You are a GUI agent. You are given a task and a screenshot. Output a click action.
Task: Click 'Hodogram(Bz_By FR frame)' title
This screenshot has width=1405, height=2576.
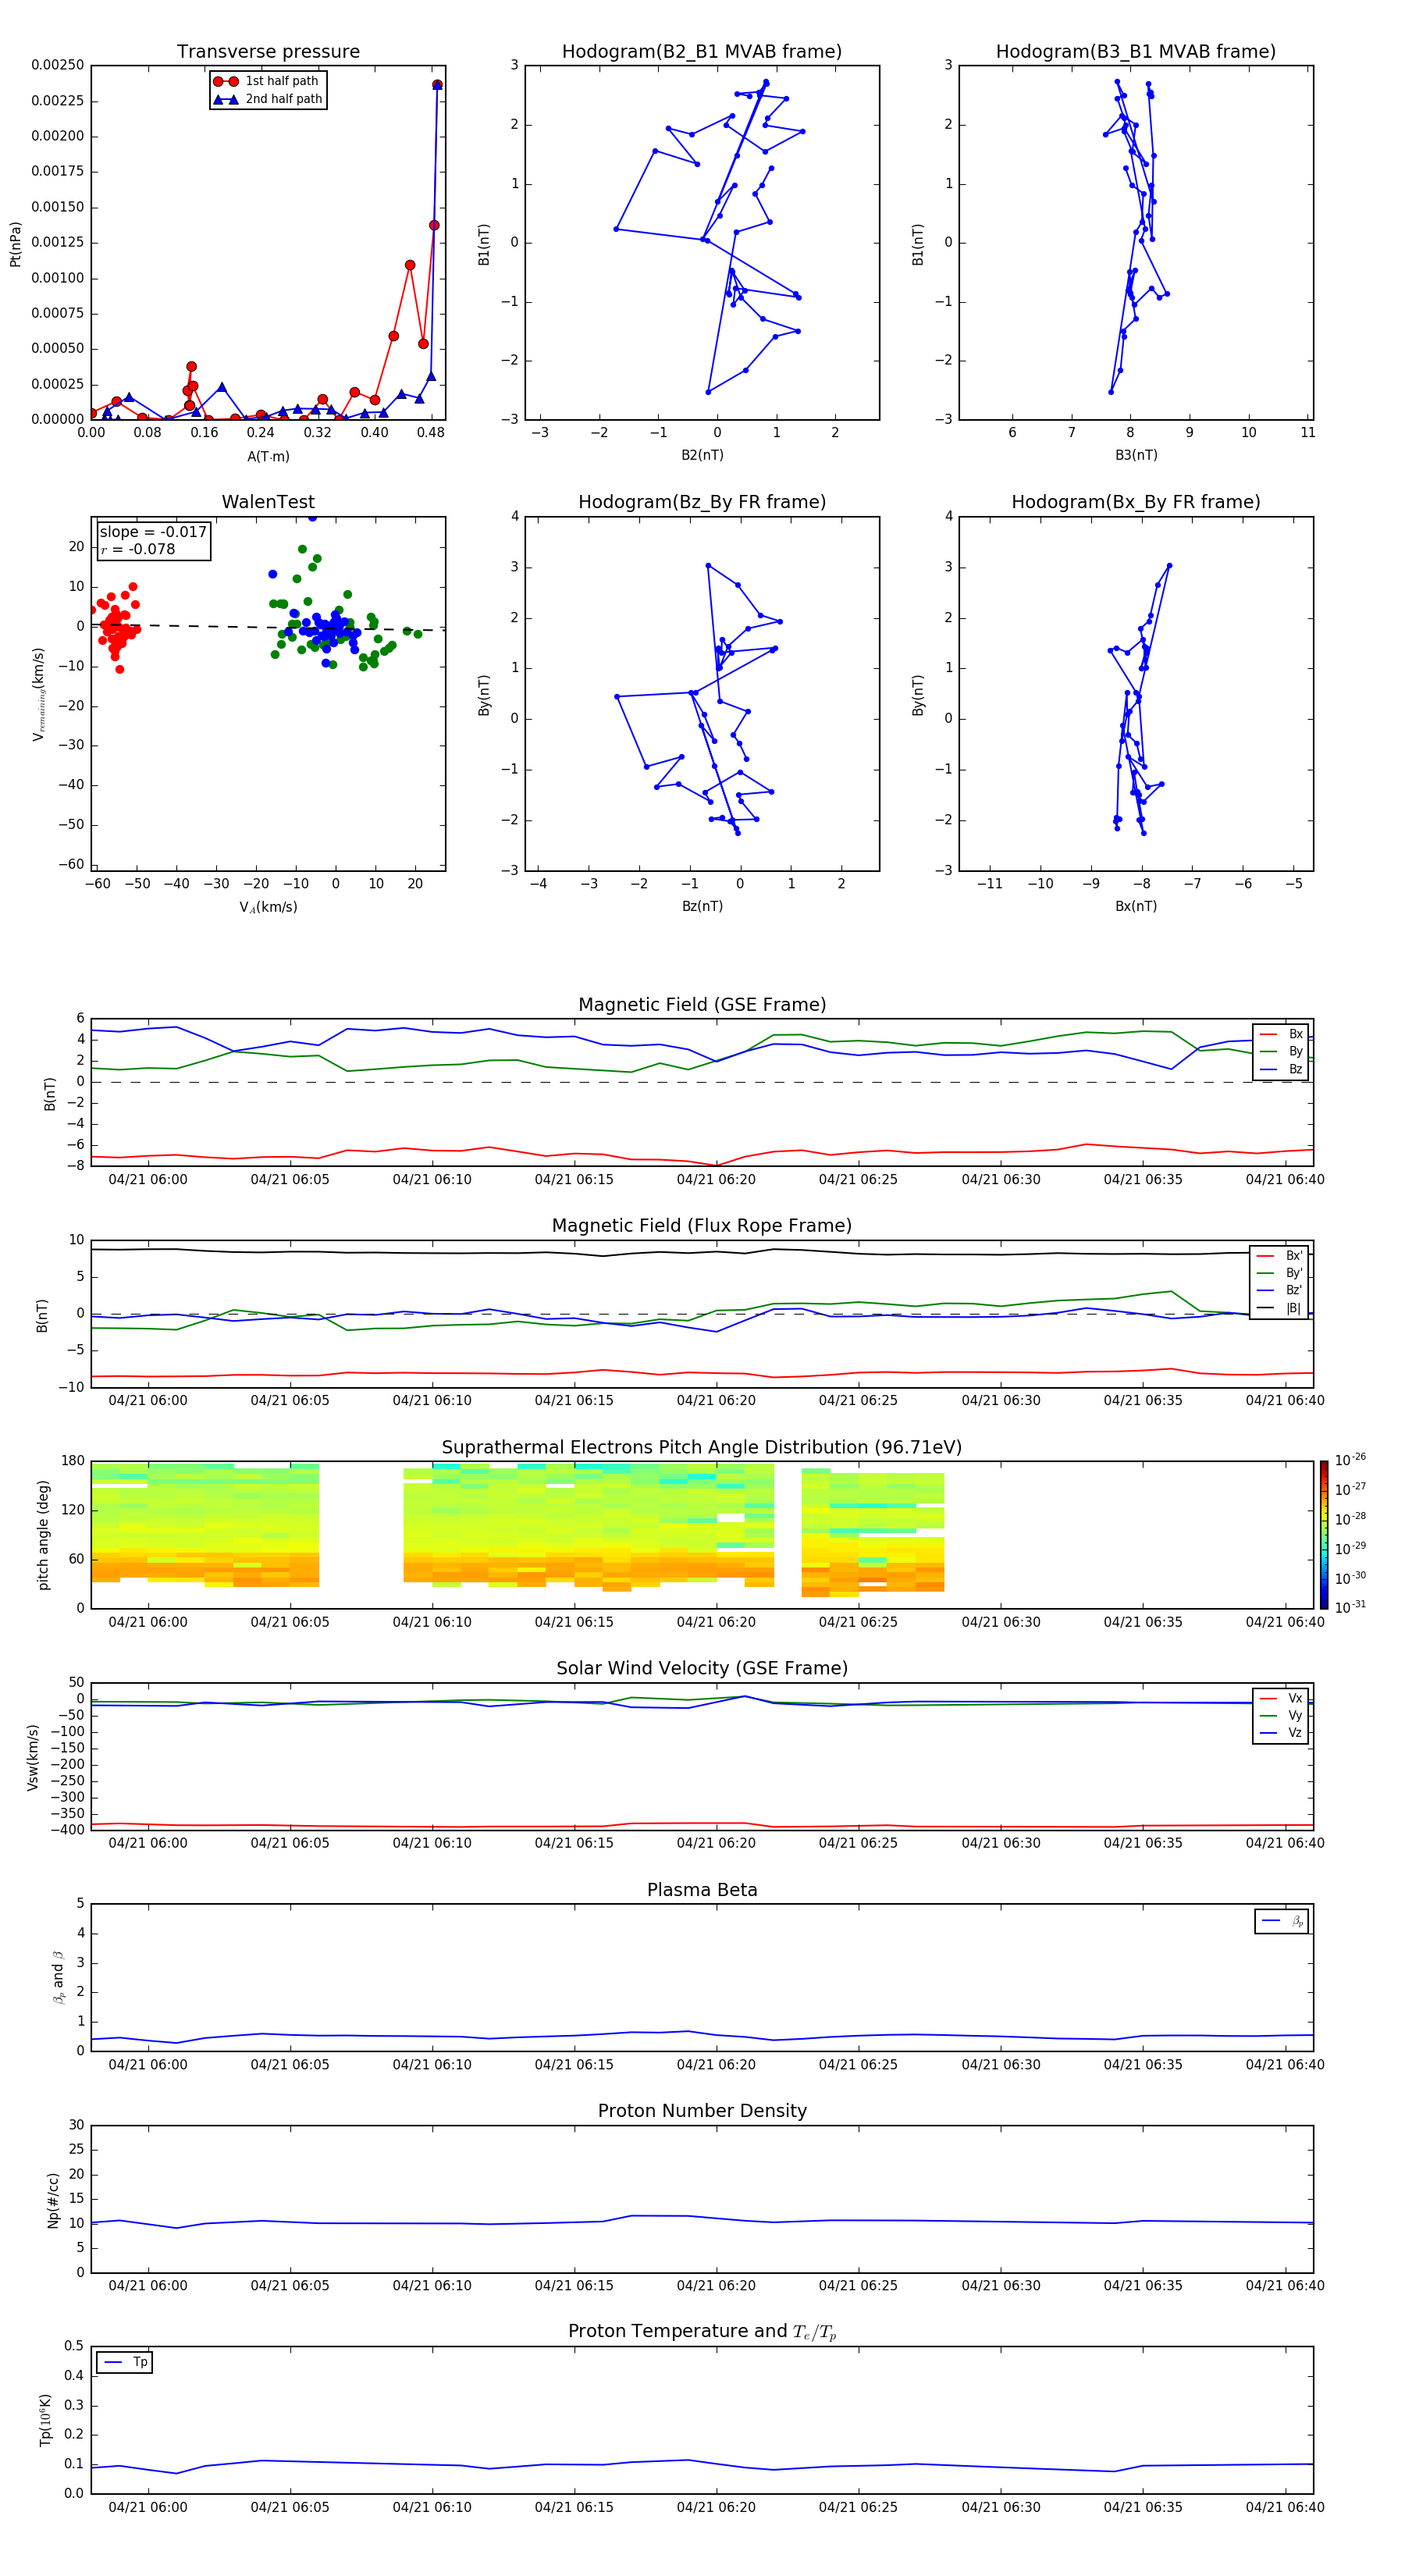pyautogui.click(x=702, y=502)
